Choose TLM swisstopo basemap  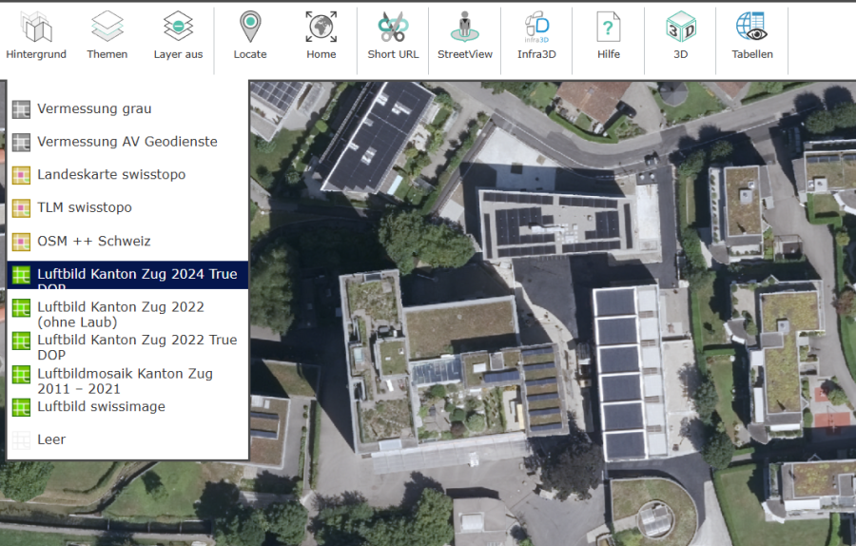pos(85,207)
